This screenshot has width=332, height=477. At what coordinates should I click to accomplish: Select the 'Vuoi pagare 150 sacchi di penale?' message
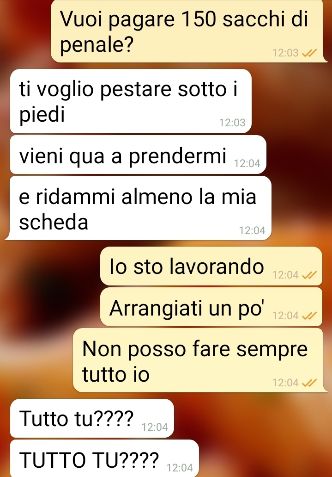coord(188,31)
